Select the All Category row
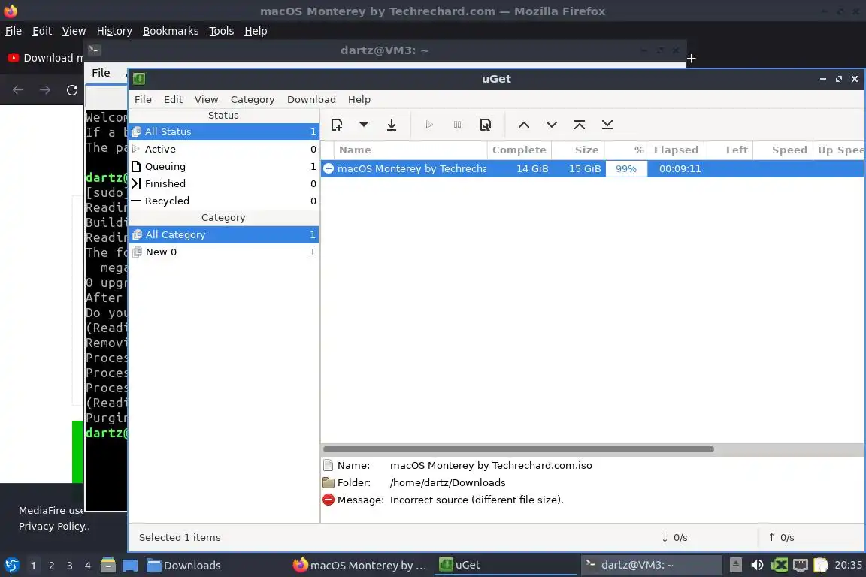 click(x=224, y=234)
